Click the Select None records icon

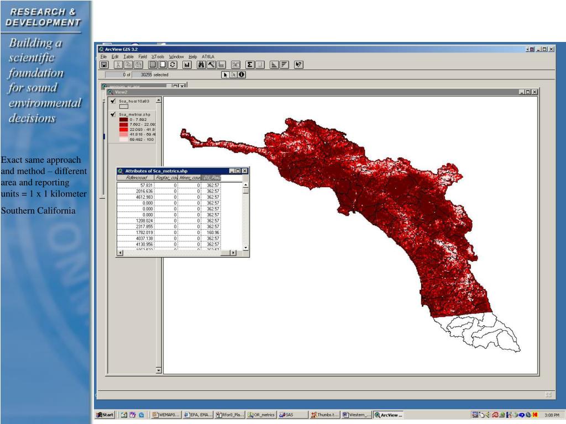point(163,65)
